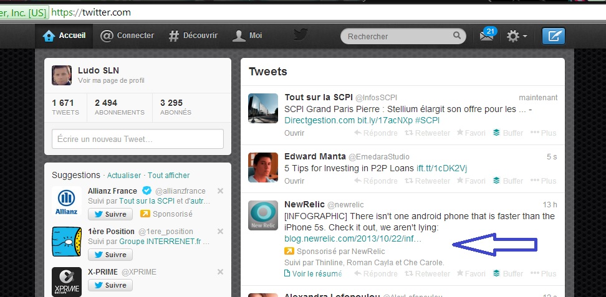
Task: Favorite the NewRelic tweet
Action: (471, 273)
